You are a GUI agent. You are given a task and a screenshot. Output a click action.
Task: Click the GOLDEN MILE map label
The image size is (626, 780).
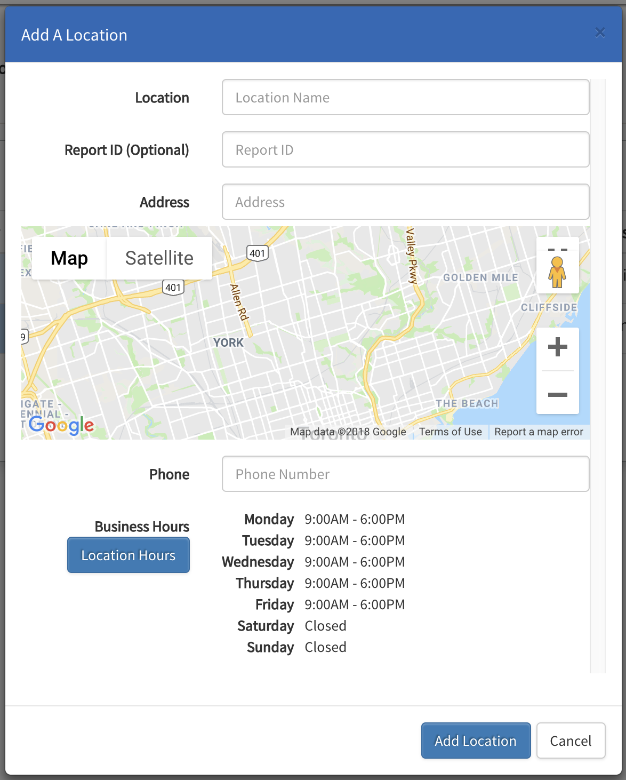pos(480,278)
